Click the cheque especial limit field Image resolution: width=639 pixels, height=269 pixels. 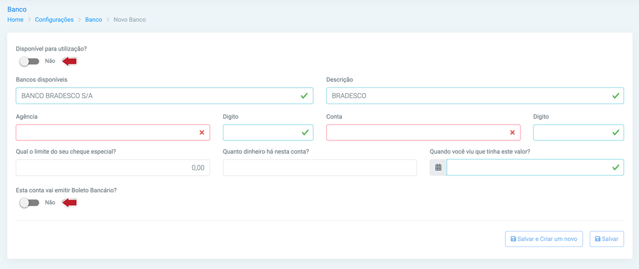coord(113,167)
